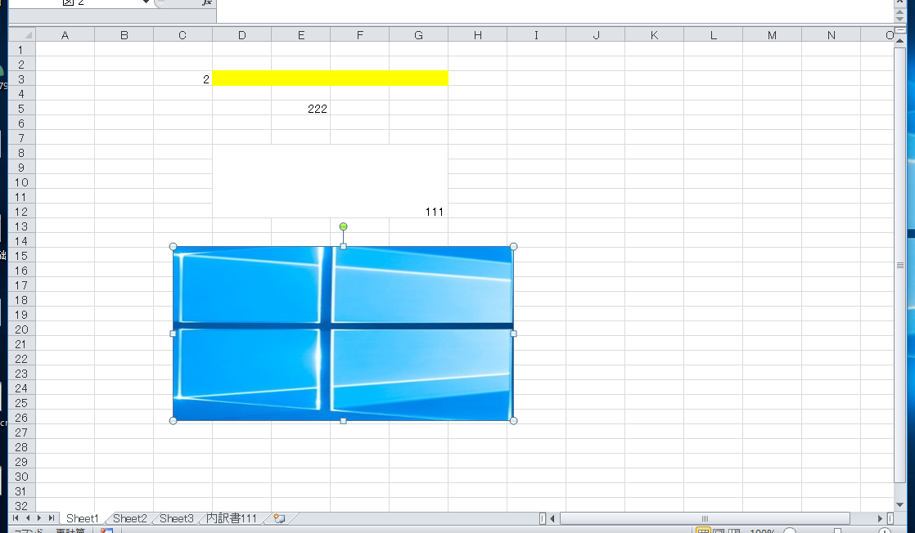This screenshot has width=915, height=533.
Task: Open the Name Box dropdown arrow
Action: (x=146, y=2)
